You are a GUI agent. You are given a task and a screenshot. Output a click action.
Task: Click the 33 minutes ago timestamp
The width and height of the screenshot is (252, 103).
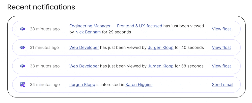point(45,66)
